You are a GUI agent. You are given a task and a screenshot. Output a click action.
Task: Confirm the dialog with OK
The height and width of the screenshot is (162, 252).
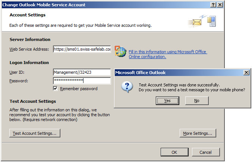(x=174, y=152)
